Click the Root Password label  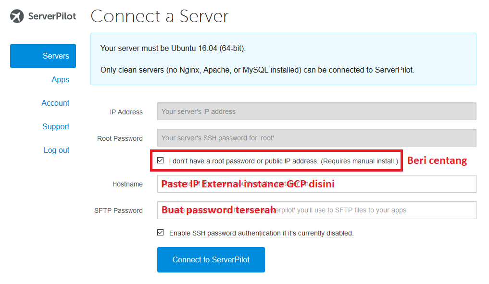click(x=120, y=138)
